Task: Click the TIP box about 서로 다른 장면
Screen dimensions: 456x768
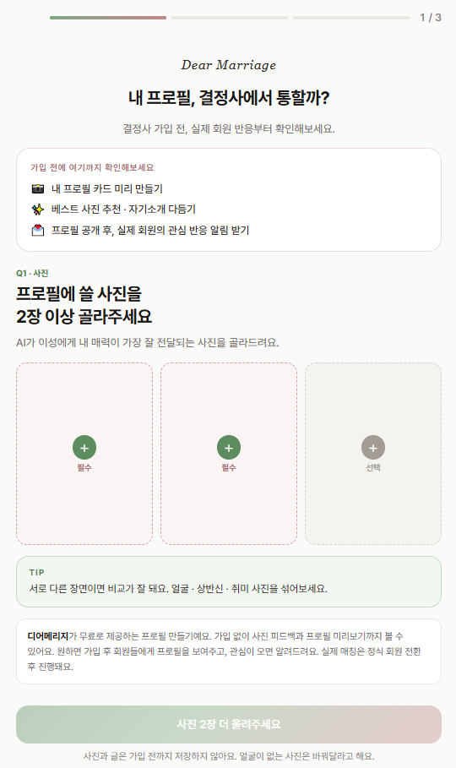Action: pyautogui.click(x=229, y=582)
